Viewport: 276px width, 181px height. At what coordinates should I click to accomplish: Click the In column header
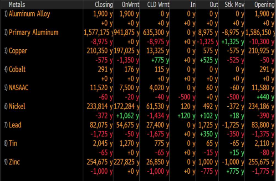point(193,5)
